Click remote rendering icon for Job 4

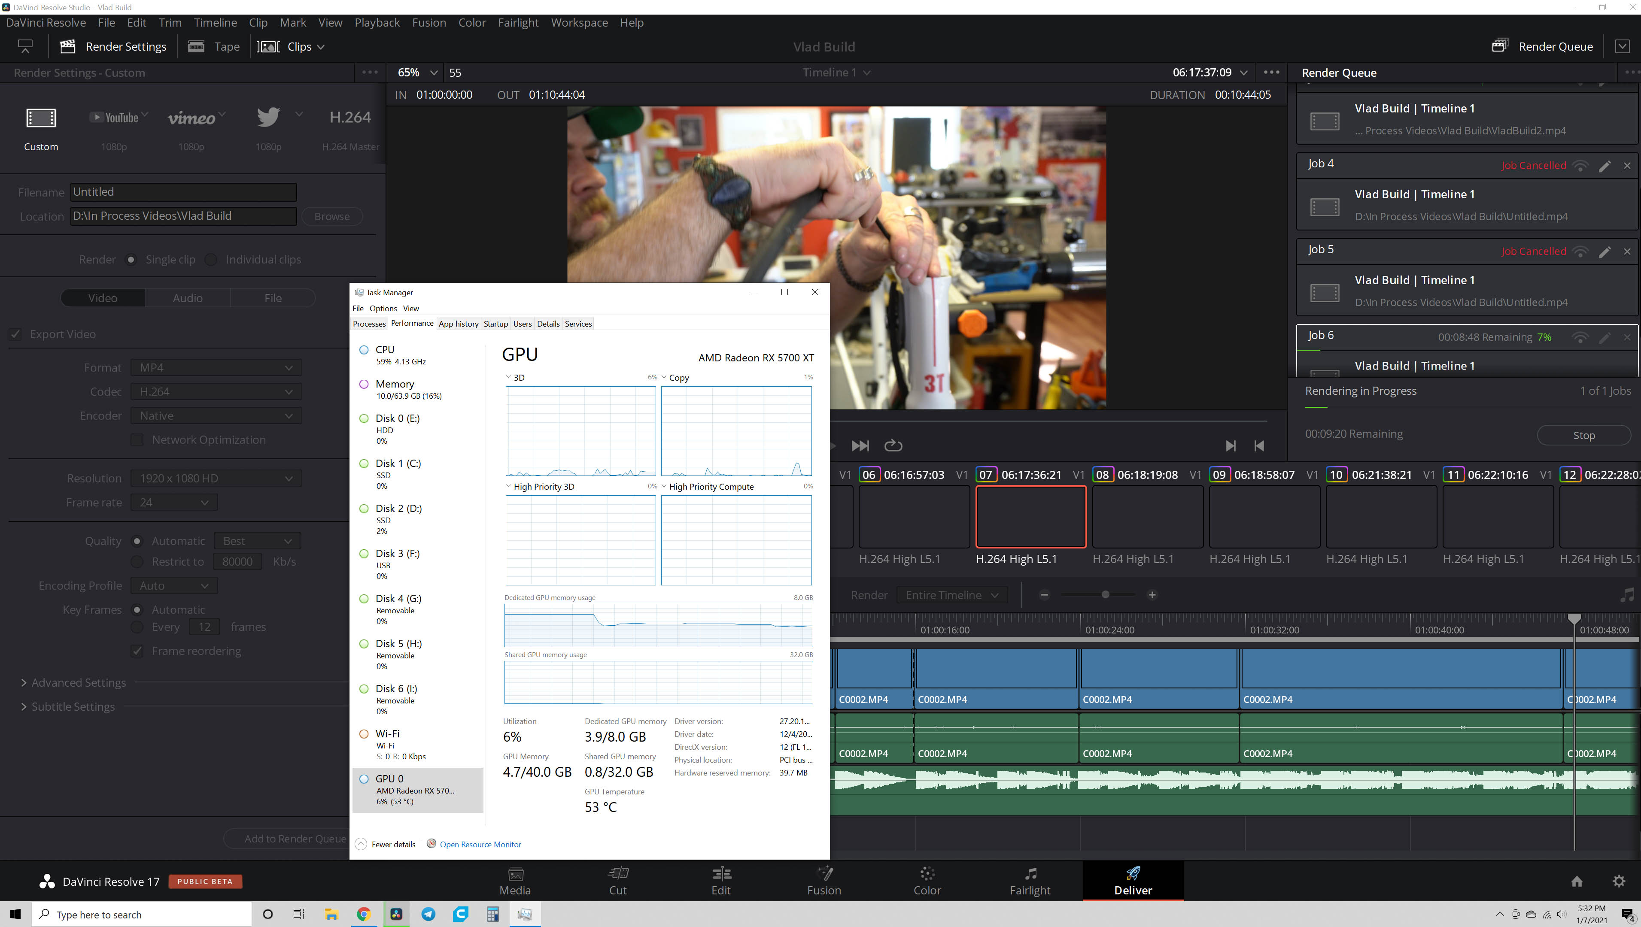click(x=1580, y=166)
